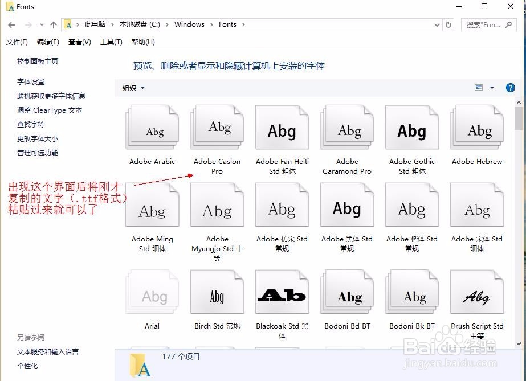Select the Birch Std font icon
This screenshot has width=526, height=381.
click(217, 292)
